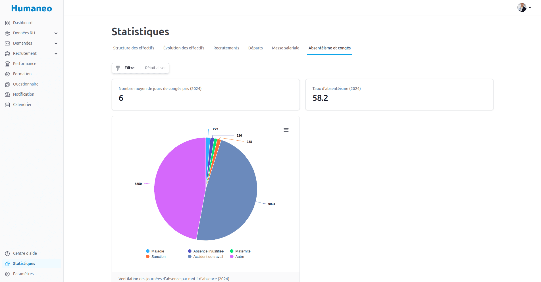Click the Paramètres gear icon
Screen dimensions: 541x282
7,274
